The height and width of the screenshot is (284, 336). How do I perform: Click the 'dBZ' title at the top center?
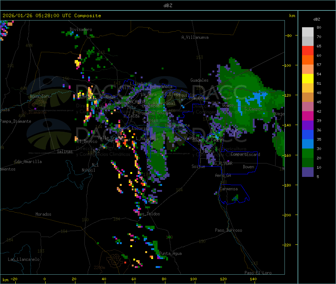(168, 6)
